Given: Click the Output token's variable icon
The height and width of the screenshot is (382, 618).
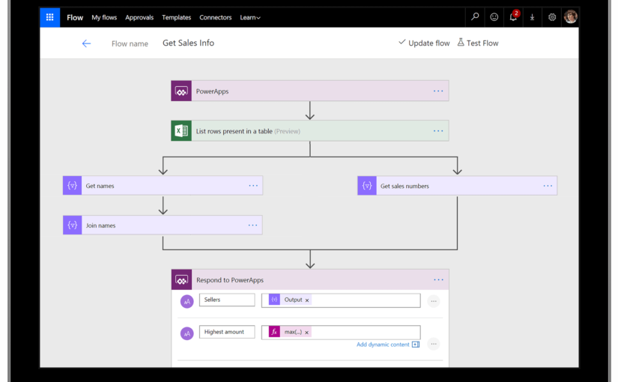Looking at the screenshot, I should [274, 300].
